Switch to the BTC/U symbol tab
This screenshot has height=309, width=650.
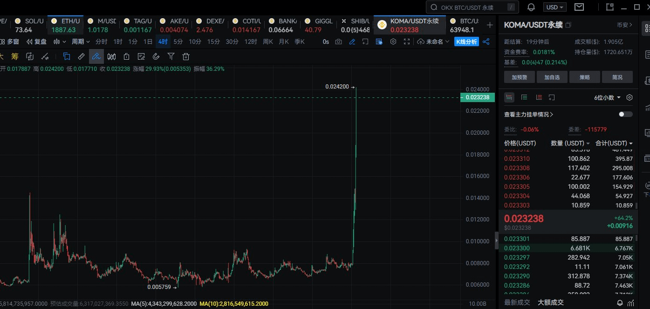click(x=465, y=25)
